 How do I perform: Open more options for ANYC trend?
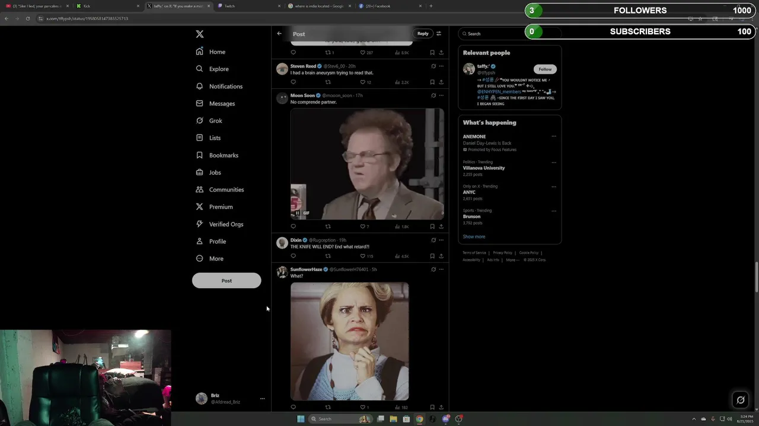click(x=554, y=186)
